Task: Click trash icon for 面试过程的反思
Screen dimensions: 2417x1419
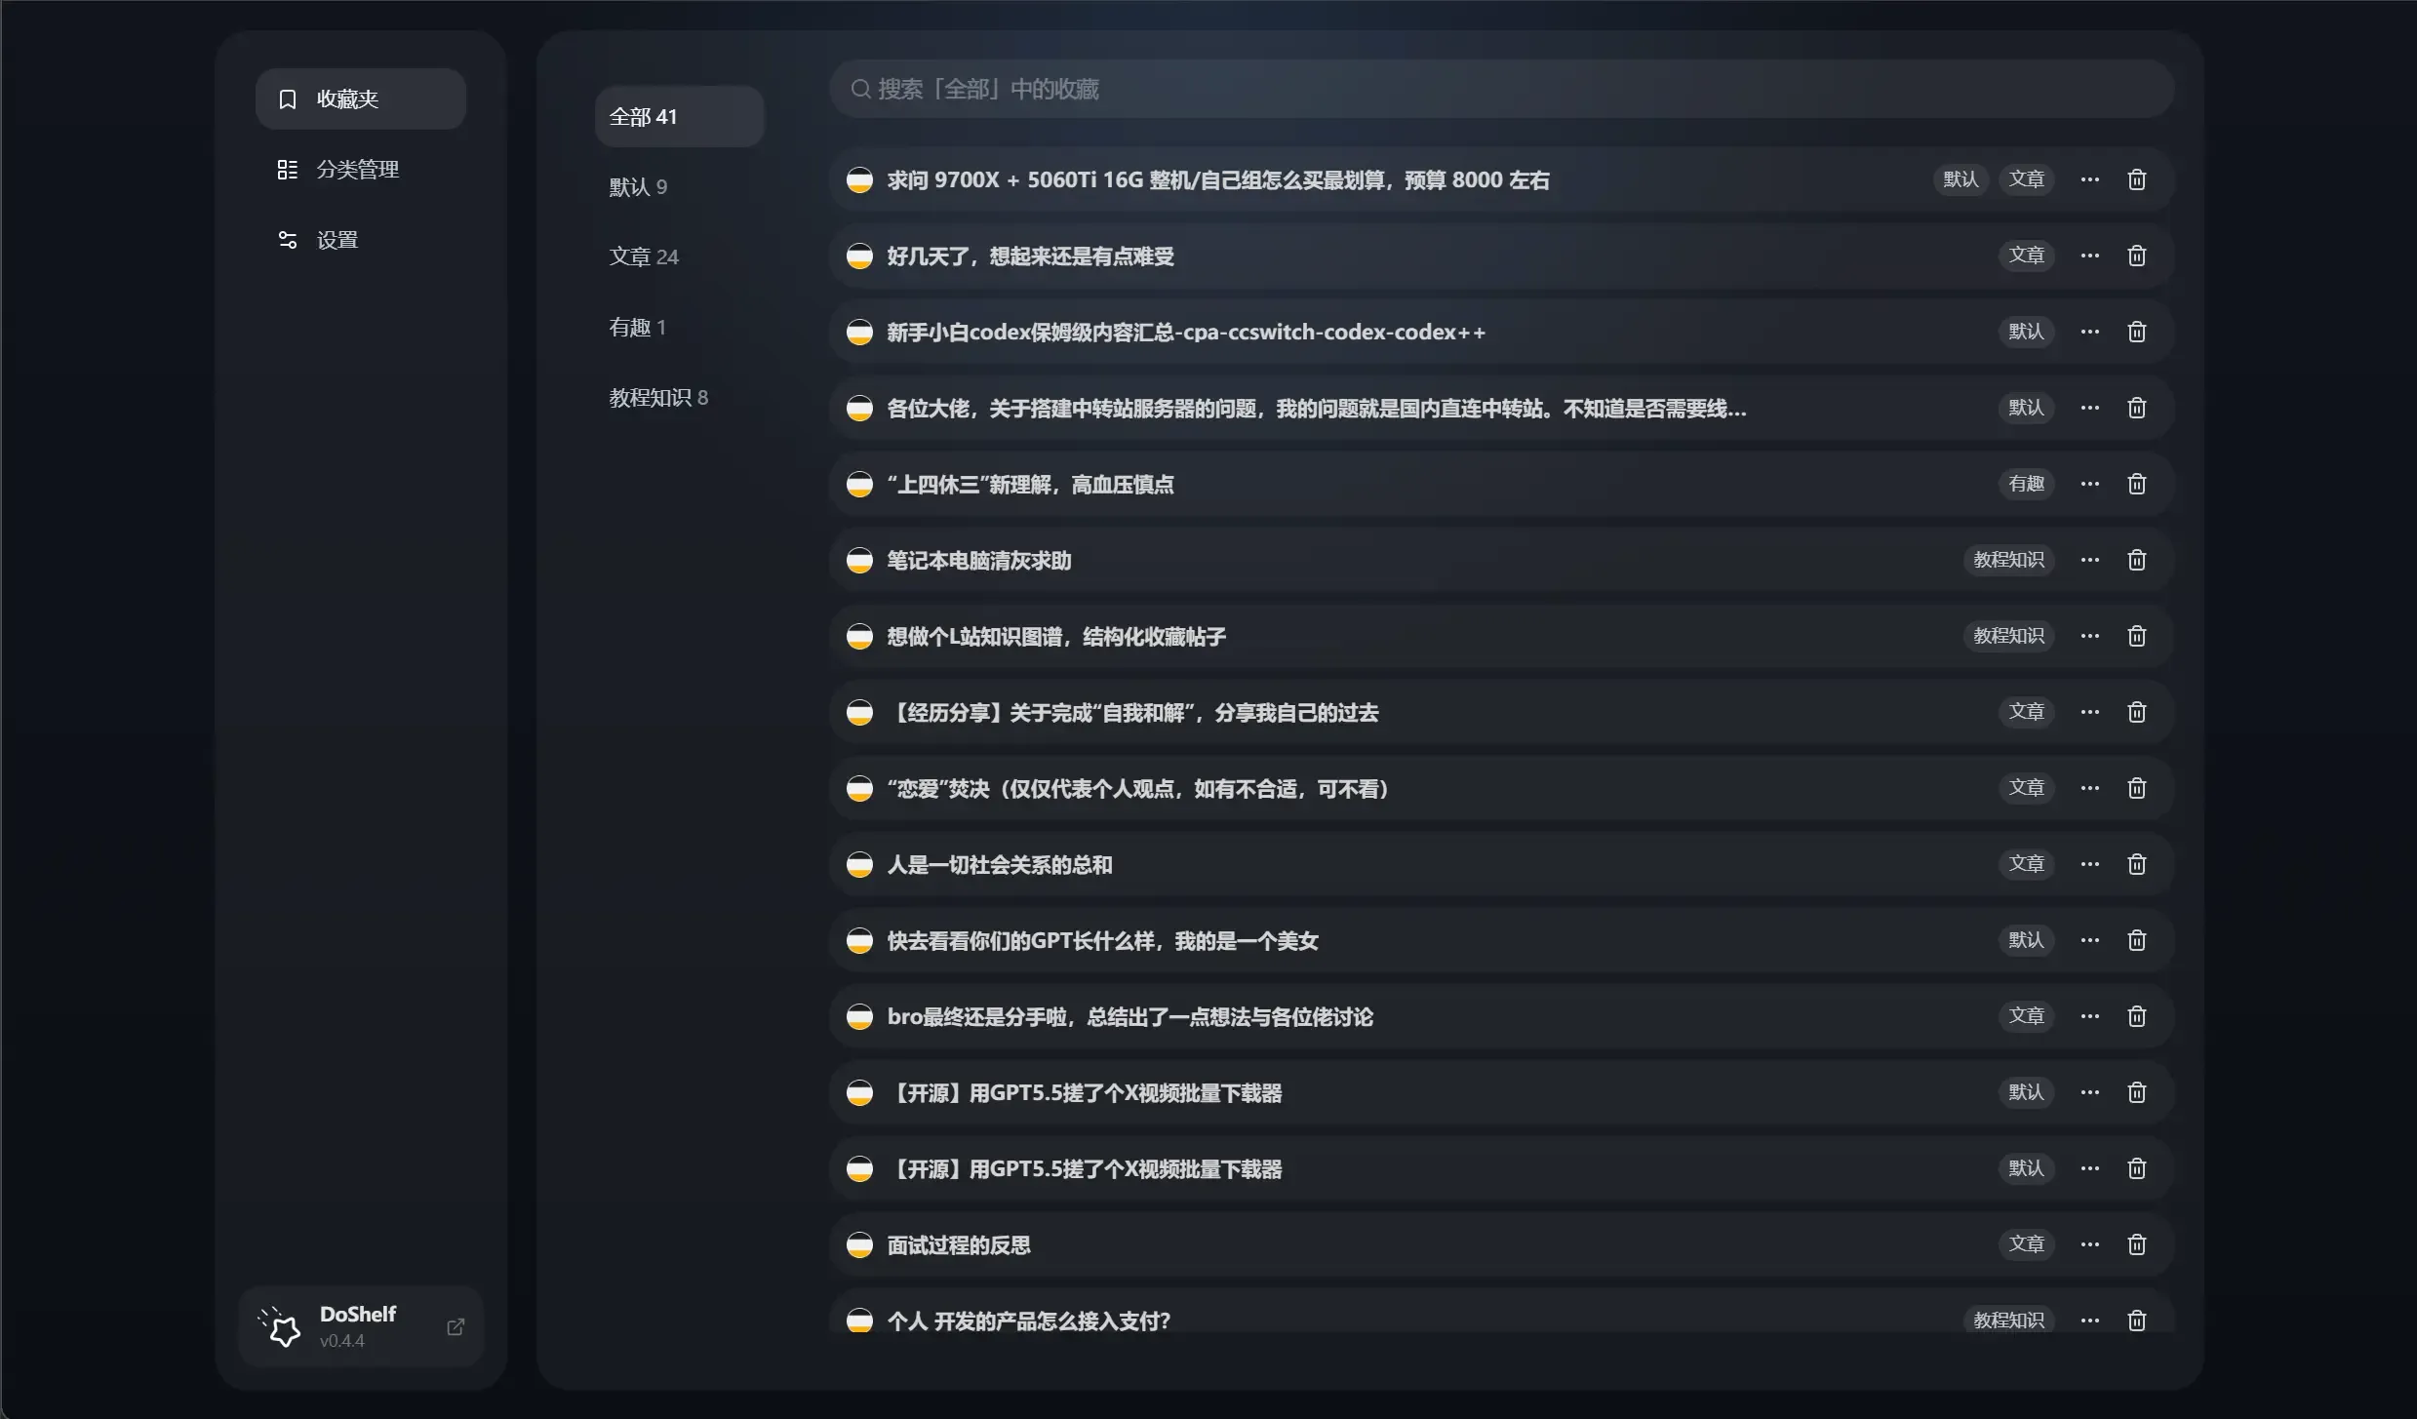Action: click(x=2136, y=1244)
